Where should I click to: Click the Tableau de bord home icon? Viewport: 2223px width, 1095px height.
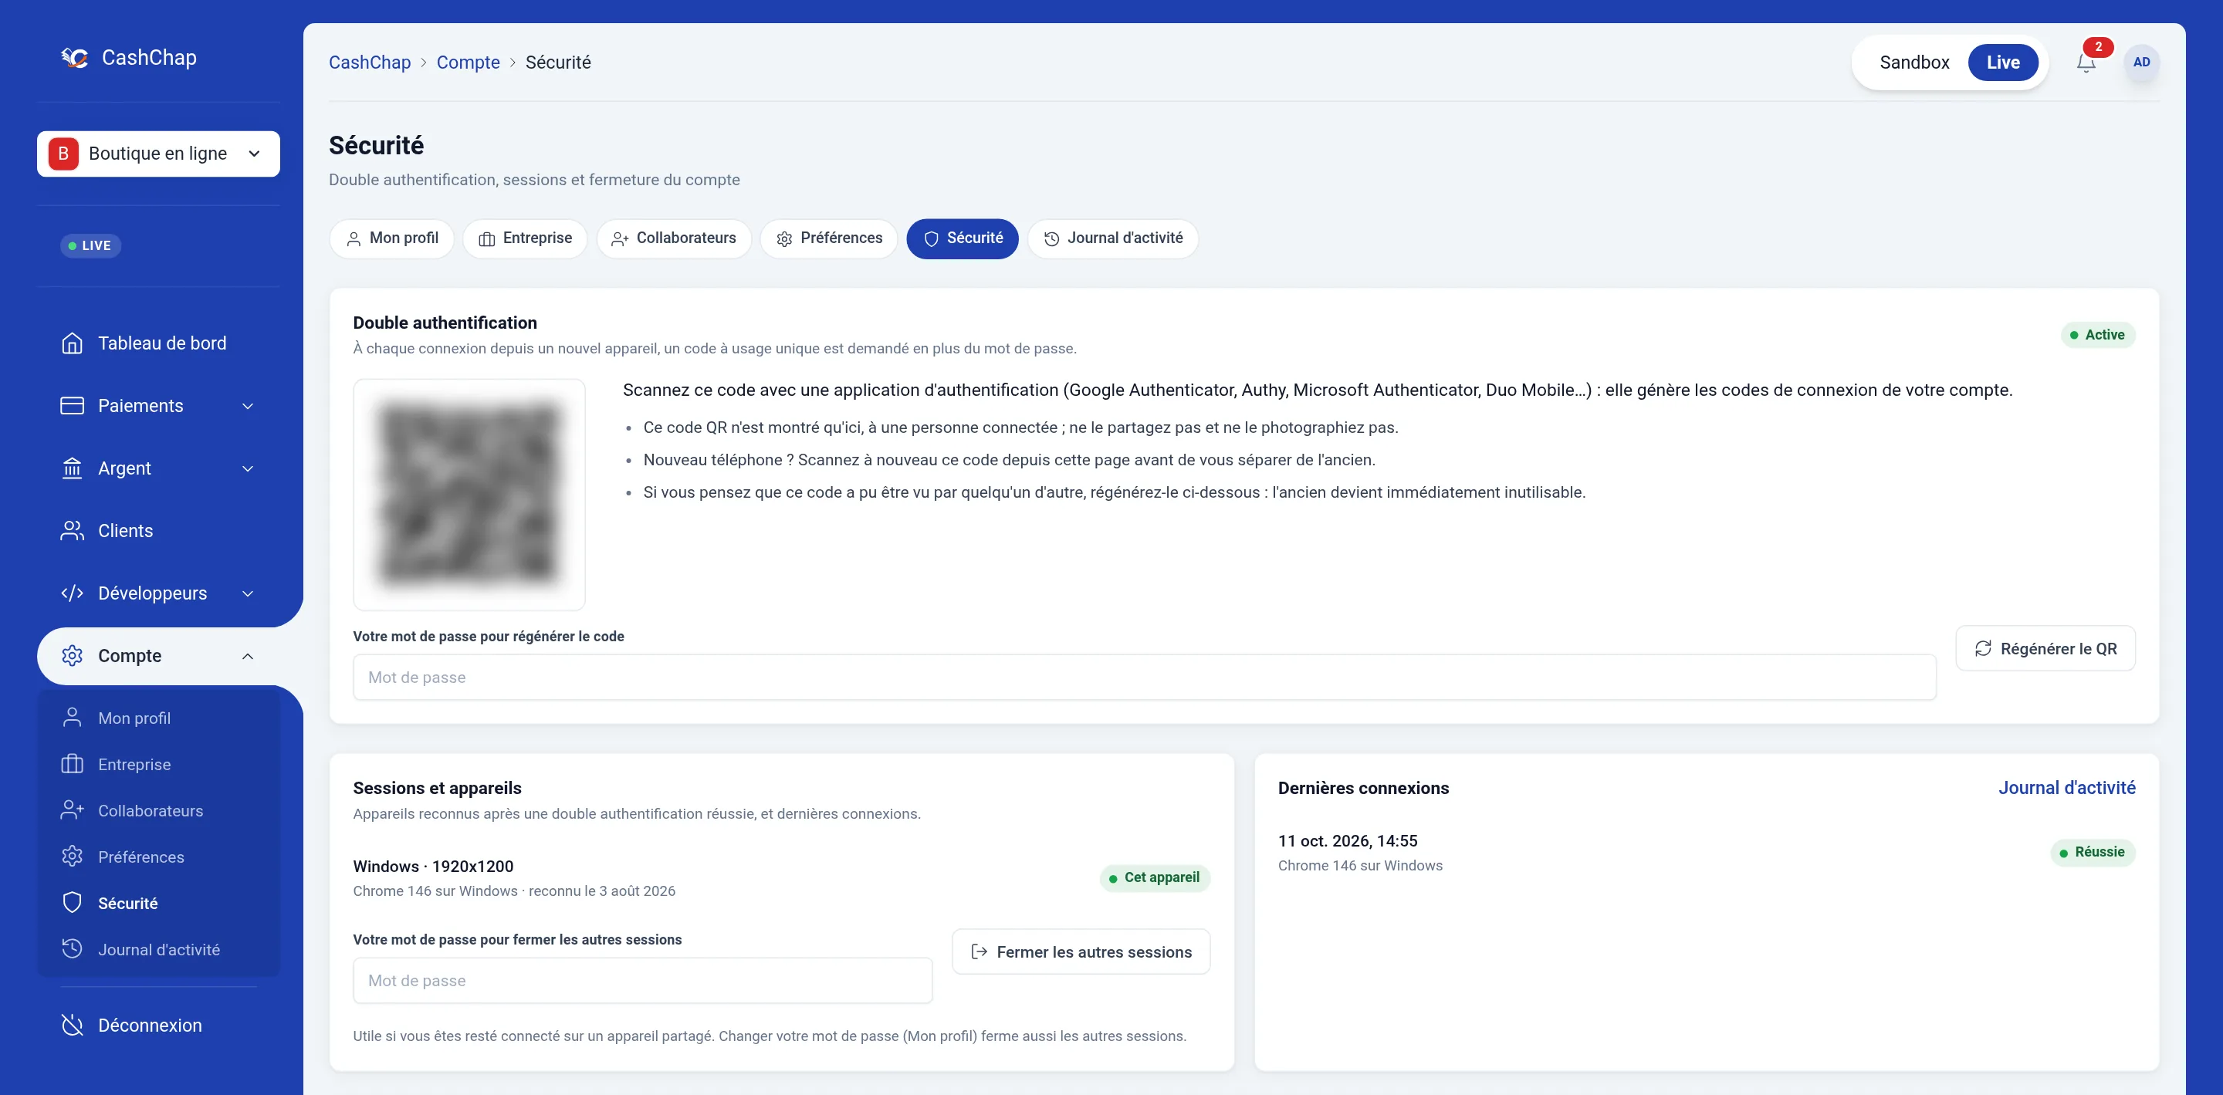[x=73, y=343]
